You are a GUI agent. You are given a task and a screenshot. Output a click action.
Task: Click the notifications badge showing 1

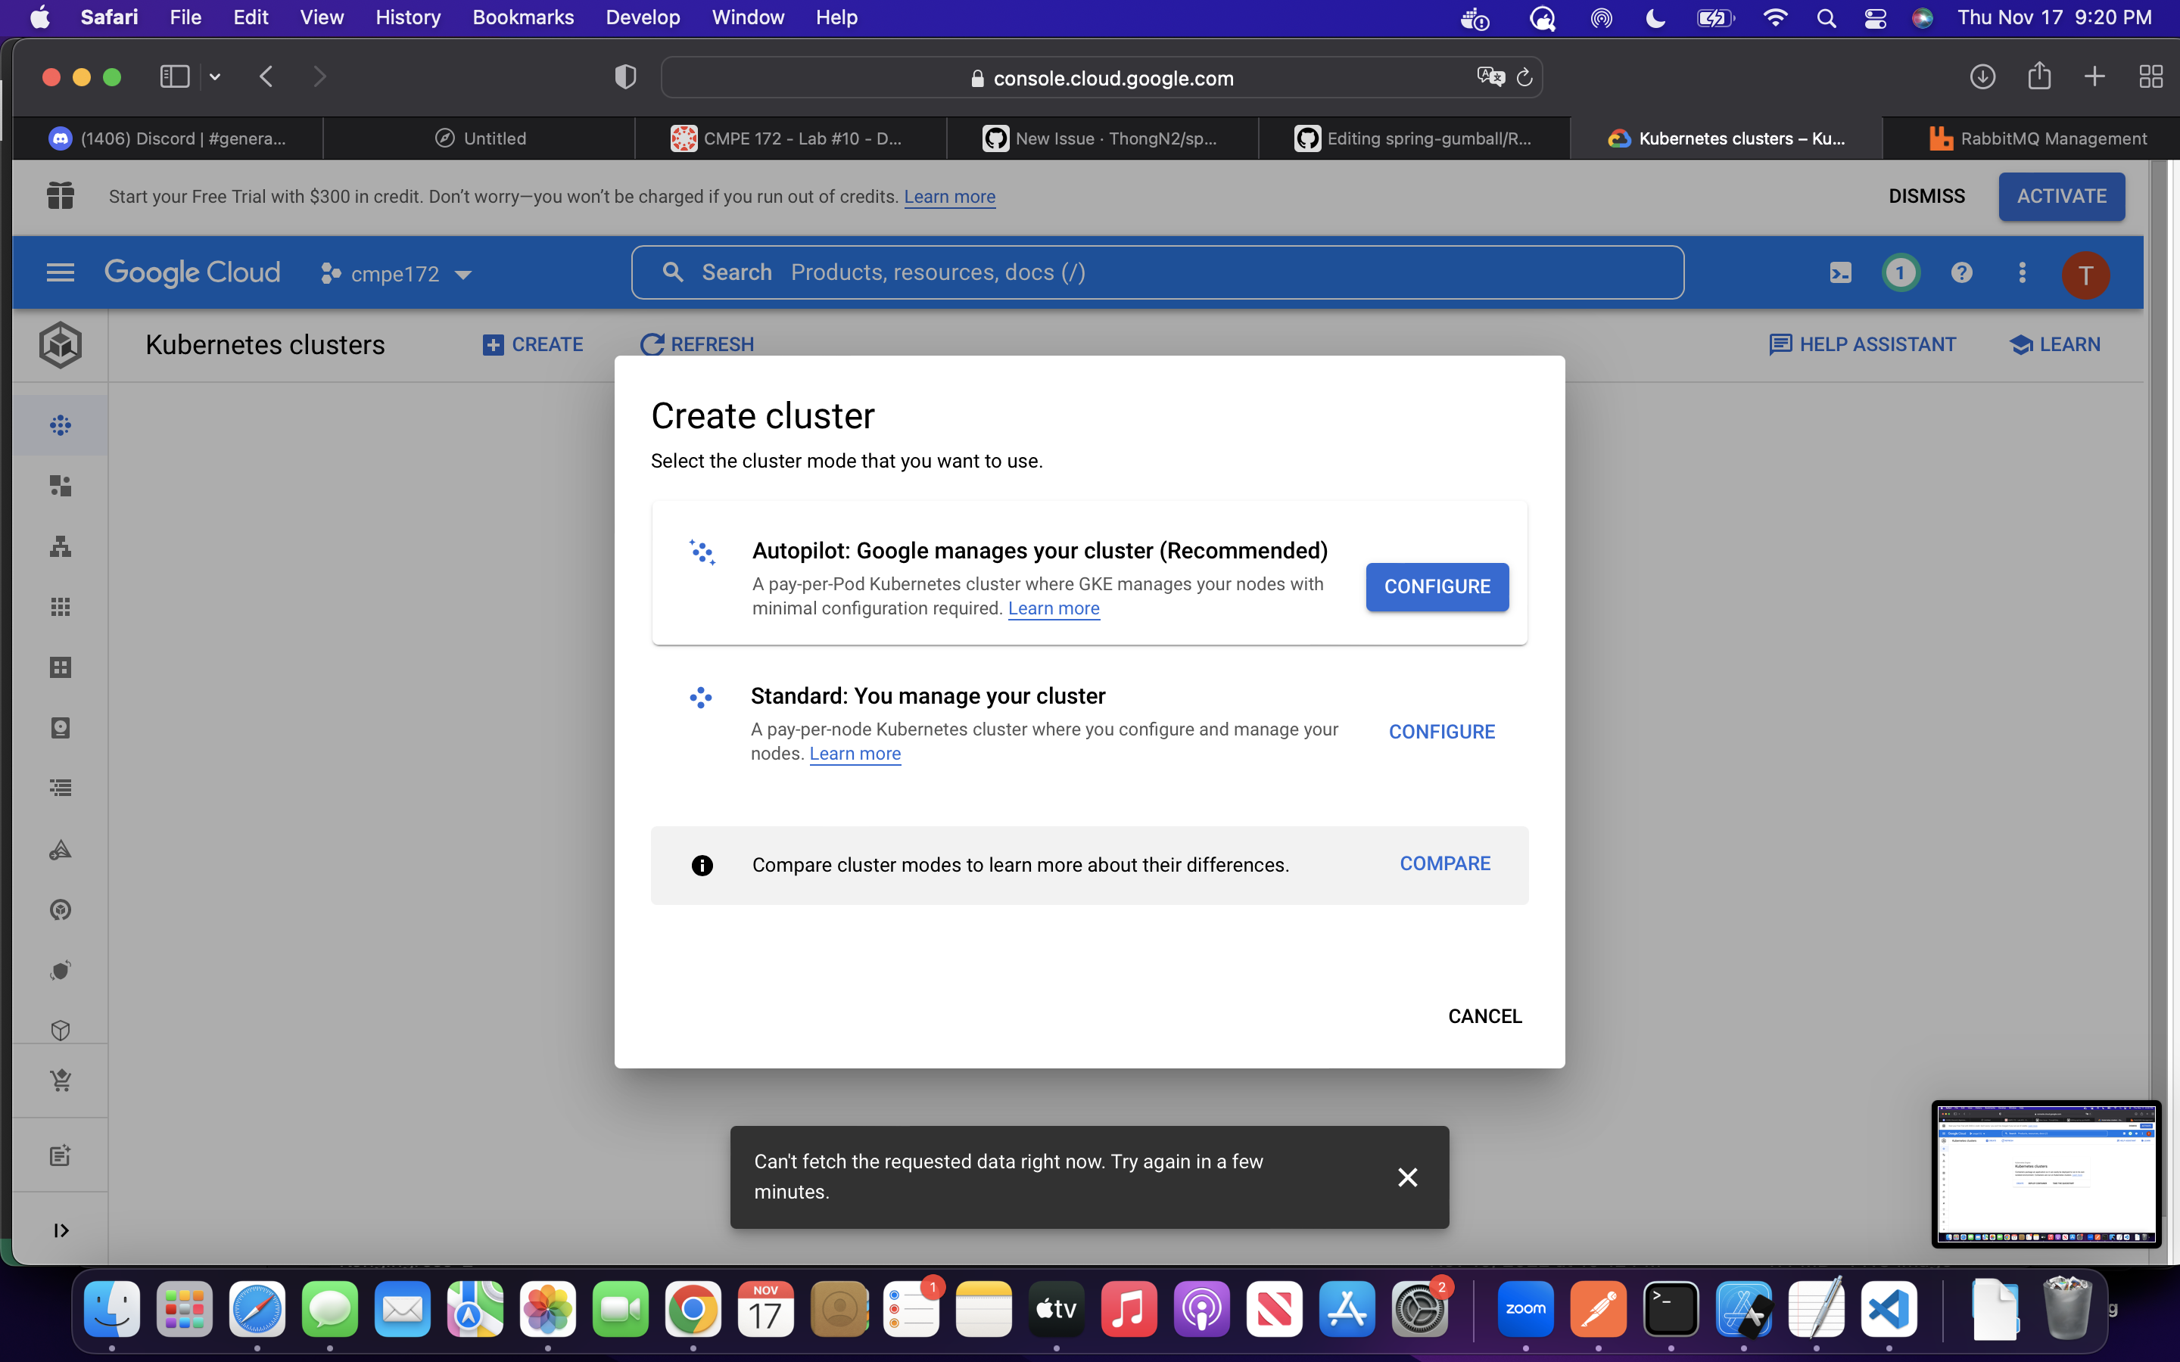click(1900, 273)
